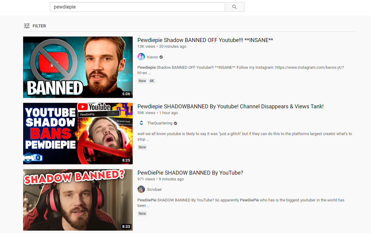This screenshot has width=371, height=233.
Task: Open Scrubae channel avatar
Action: pos(141,189)
